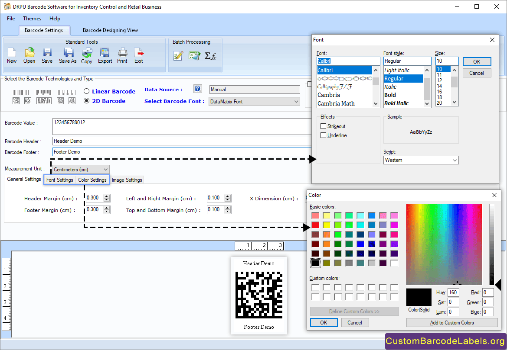Decrease the Top and Bottom Margin value
Image resolution: width=507 pixels, height=350 pixels.
228,212
